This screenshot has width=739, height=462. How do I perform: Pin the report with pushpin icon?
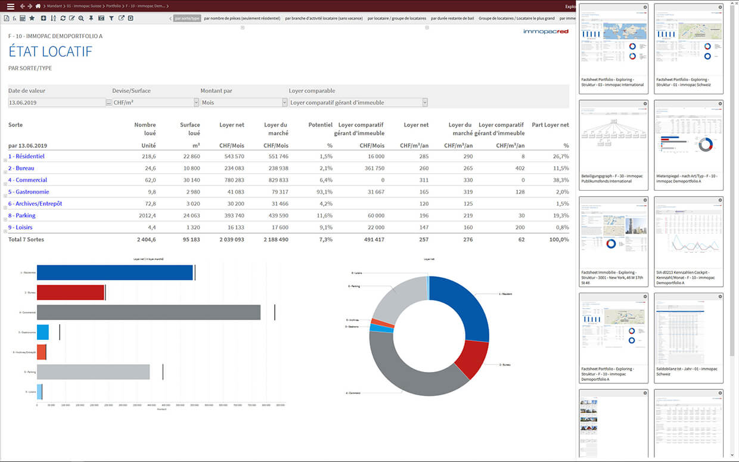click(x=91, y=18)
